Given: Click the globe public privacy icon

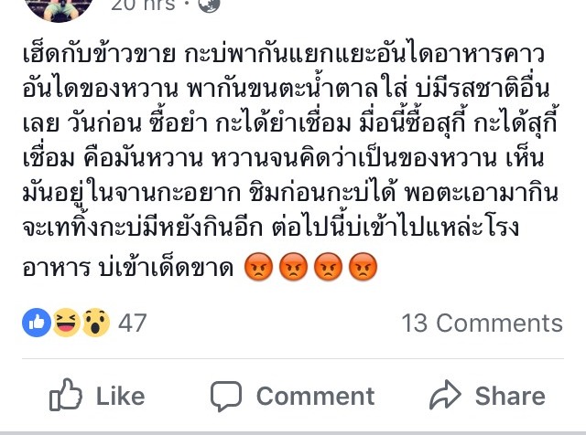Looking at the screenshot, I should 209,5.
